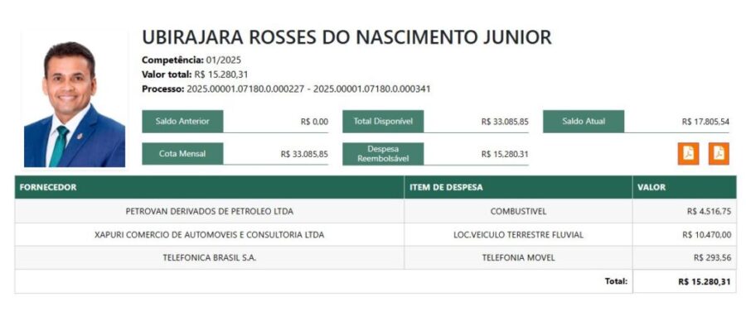746x331 pixels.
Task: Click the Total Disponível green label
Action: [383, 122]
